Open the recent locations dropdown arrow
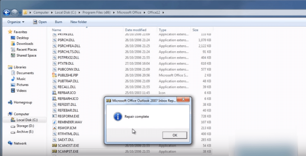The image size is (306, 156). coord(20,13)
